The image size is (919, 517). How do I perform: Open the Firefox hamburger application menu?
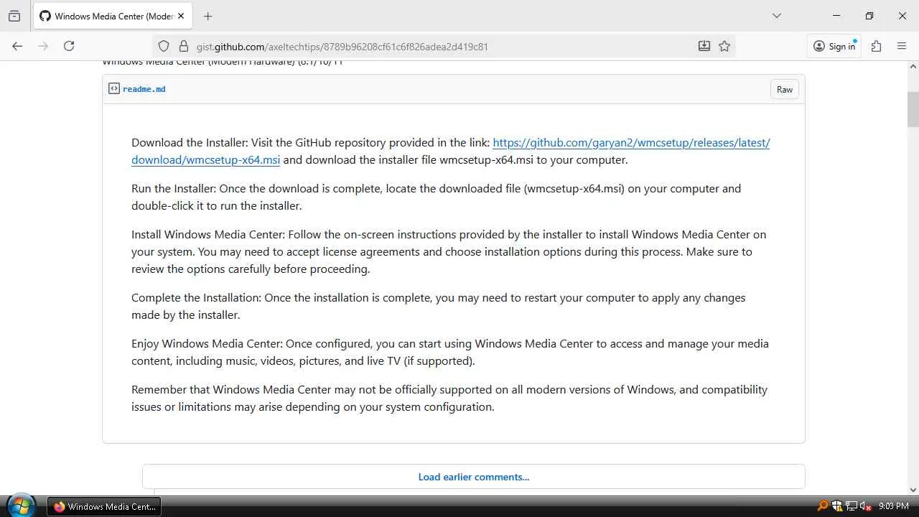pos(902,46)
